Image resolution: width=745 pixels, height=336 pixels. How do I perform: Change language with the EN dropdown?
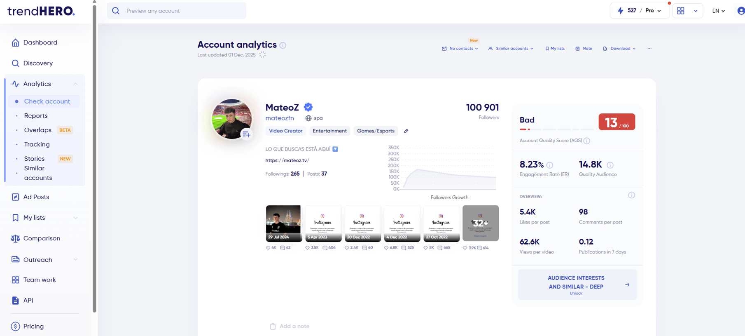click(718, 11)
